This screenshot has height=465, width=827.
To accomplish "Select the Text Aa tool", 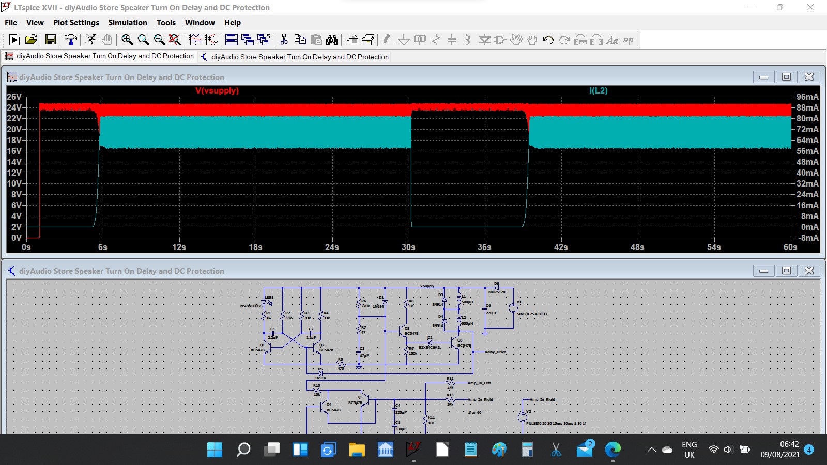I will (612, 40).
